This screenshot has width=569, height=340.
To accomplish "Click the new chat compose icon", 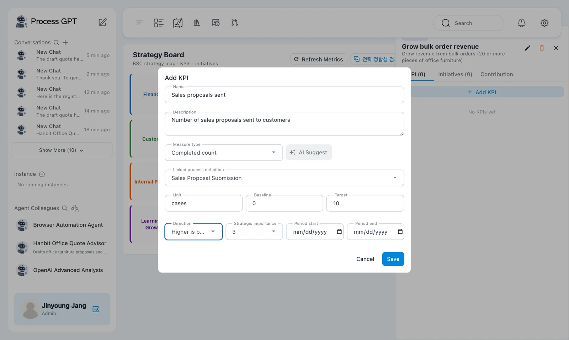I will pyautogui.click(x=102, y=22).
